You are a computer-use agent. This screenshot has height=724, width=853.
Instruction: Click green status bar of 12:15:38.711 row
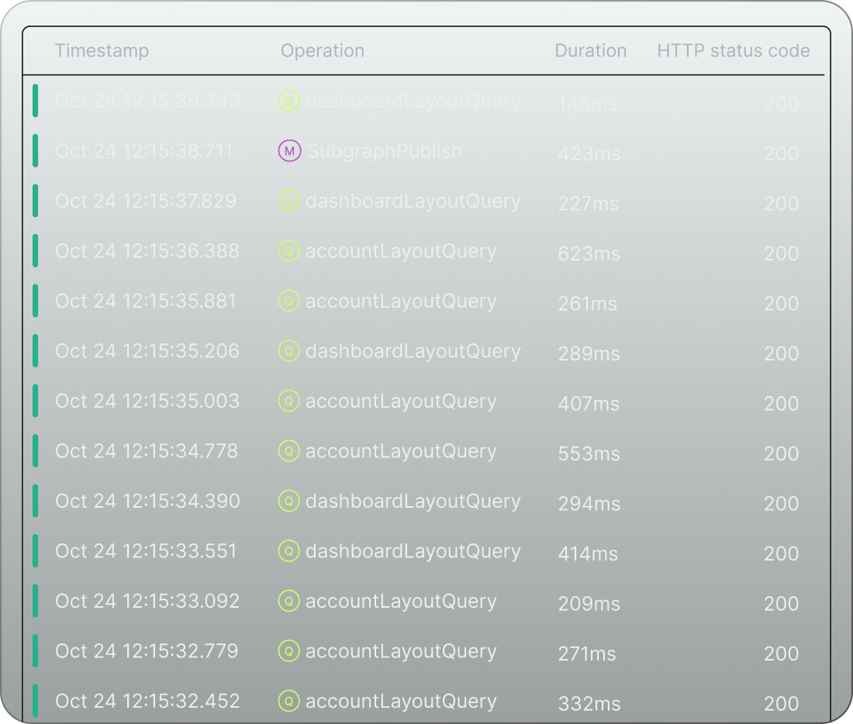[35, 151]
